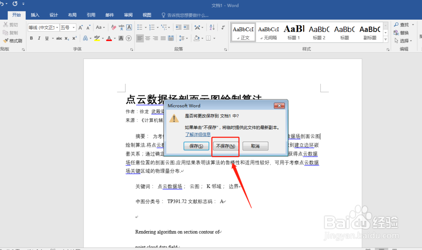Apply text effects (outlined A) icon
This screenshot has width=422, height=250.
[85, 38]
